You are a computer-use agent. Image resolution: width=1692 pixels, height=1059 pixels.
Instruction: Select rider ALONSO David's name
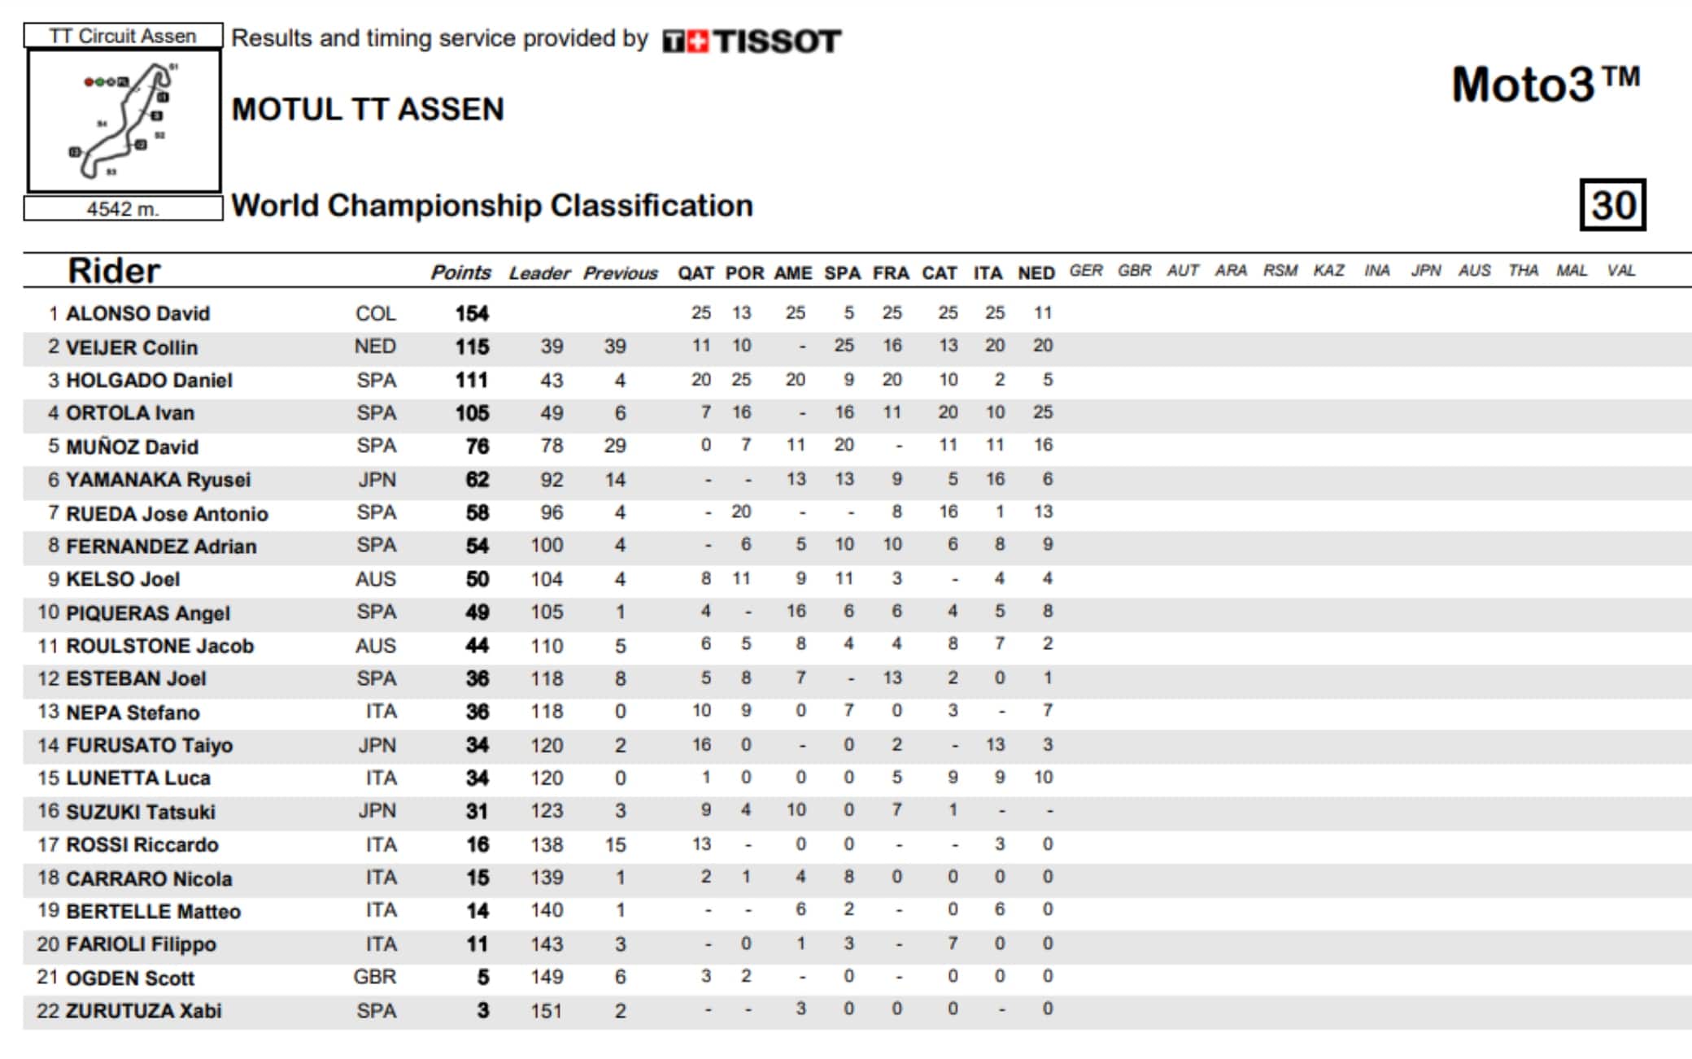click(x=137, y=313)
